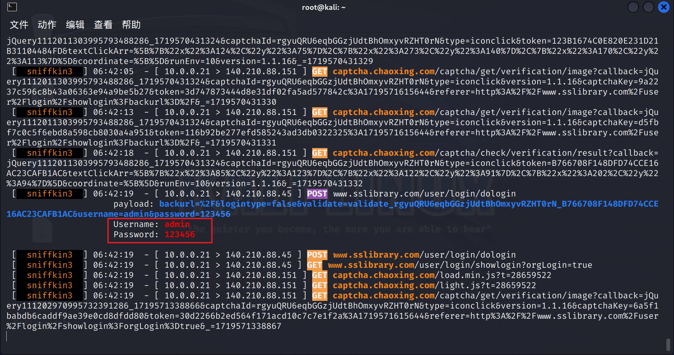Click the timestamp 06:42:13
Image resolution: width=674 pixels, height=355 pixels.
click(113, 112)
